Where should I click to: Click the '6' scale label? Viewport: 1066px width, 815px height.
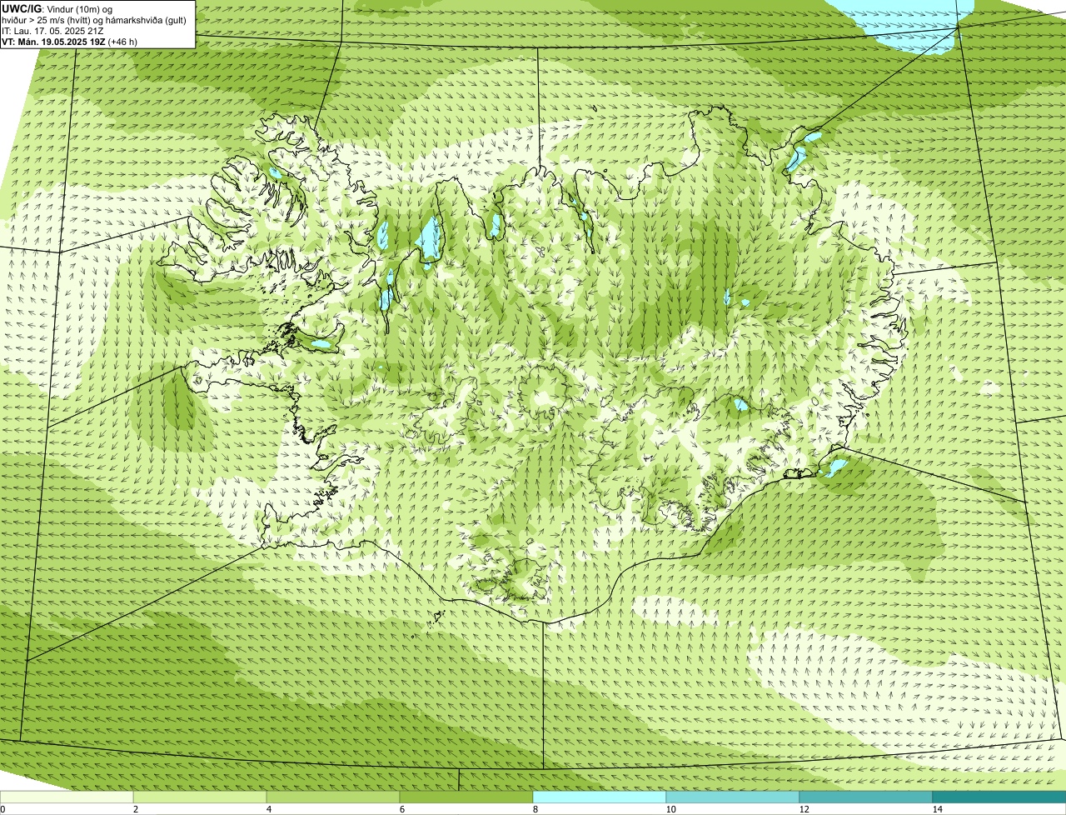401,809
